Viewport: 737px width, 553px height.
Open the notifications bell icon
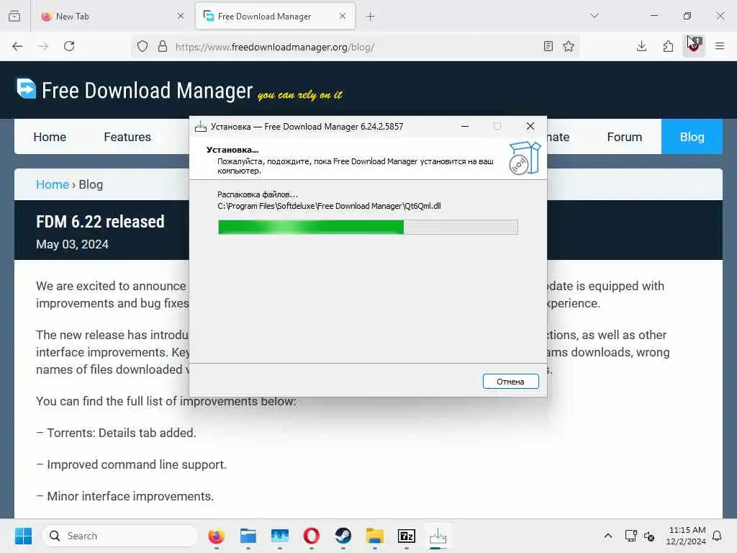pyautogui.click(x=718, y=536)
